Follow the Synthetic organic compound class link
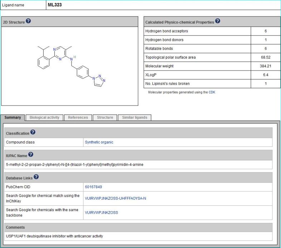 coord(99,142)
